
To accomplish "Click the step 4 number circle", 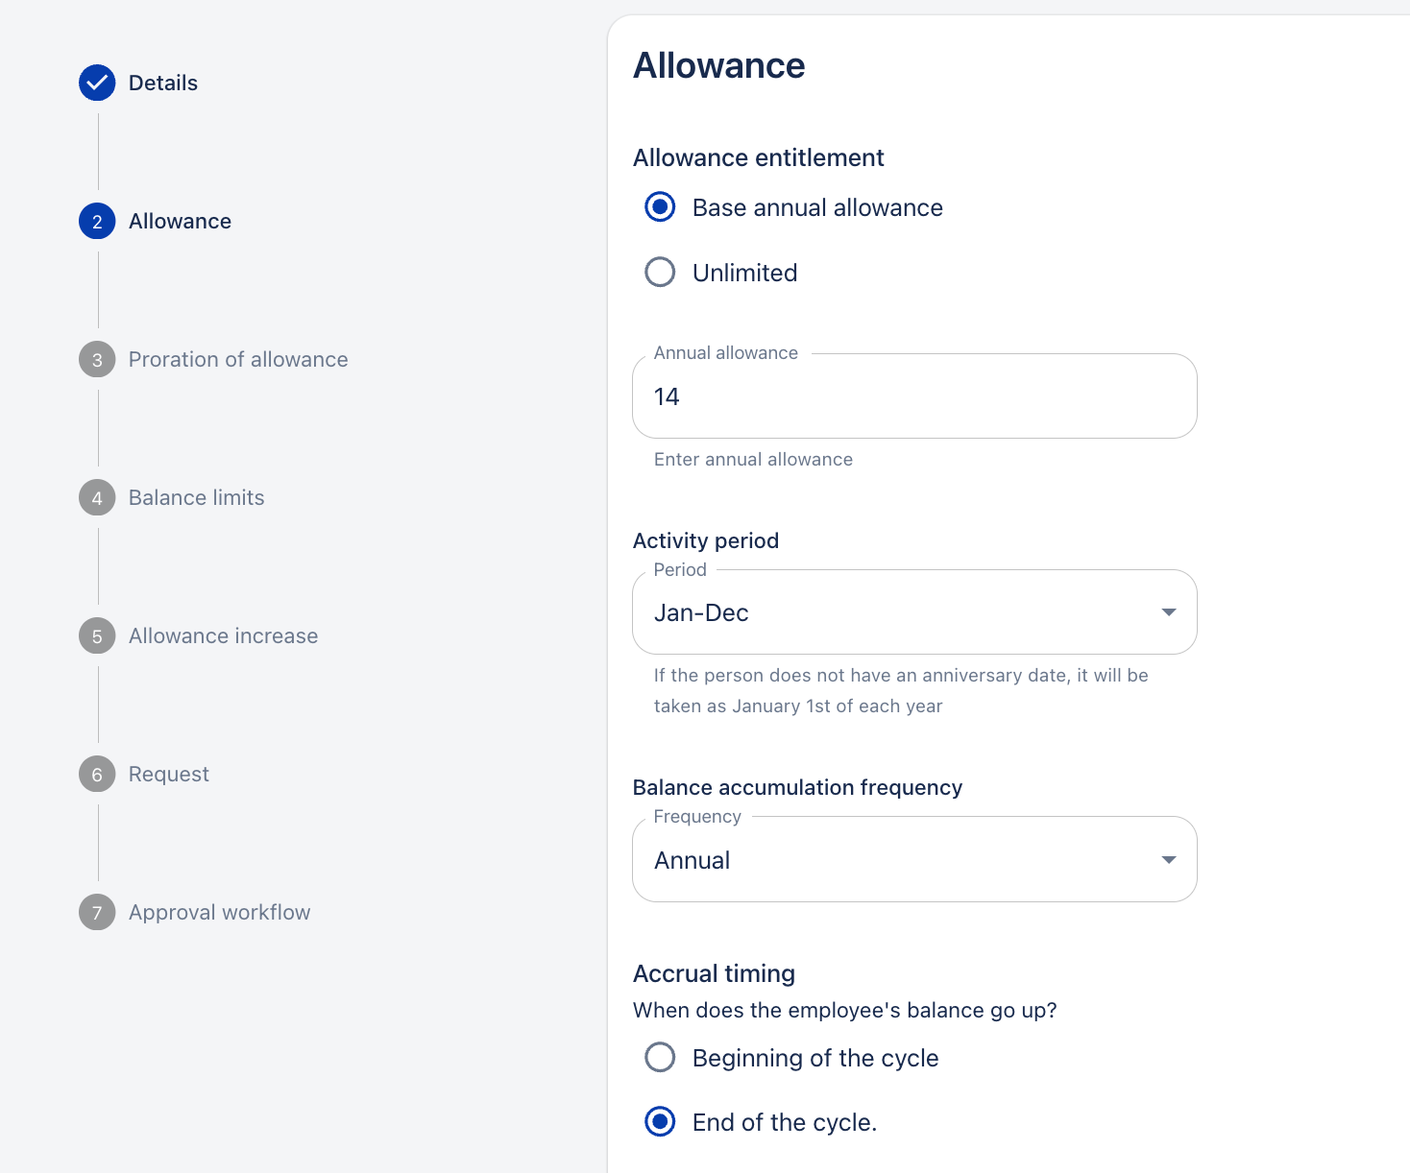I will 97,497.
